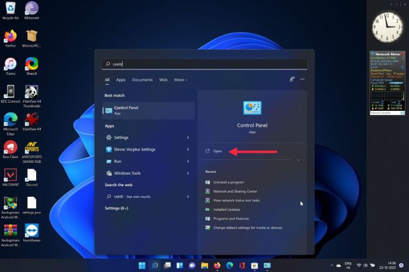
Task: Click ENG IN language indicator
Action: pos(348,266)
